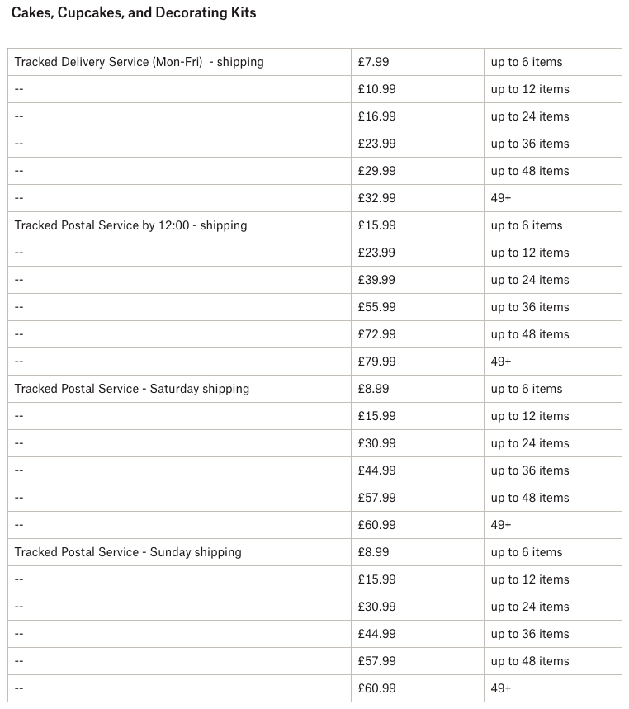
Task: Click 'up to 6 items' in the by 12:00 row
Action: click(x=526, y=225)
